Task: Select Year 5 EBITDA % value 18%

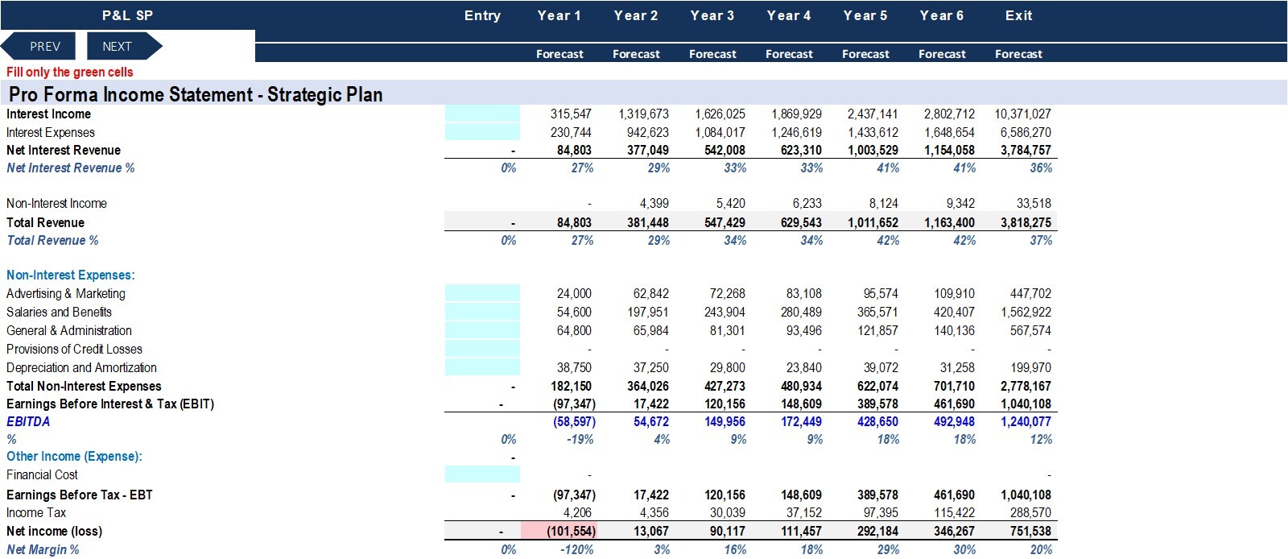Action: [x=887, y=439]
